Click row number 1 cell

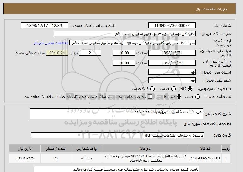[226, 158]
